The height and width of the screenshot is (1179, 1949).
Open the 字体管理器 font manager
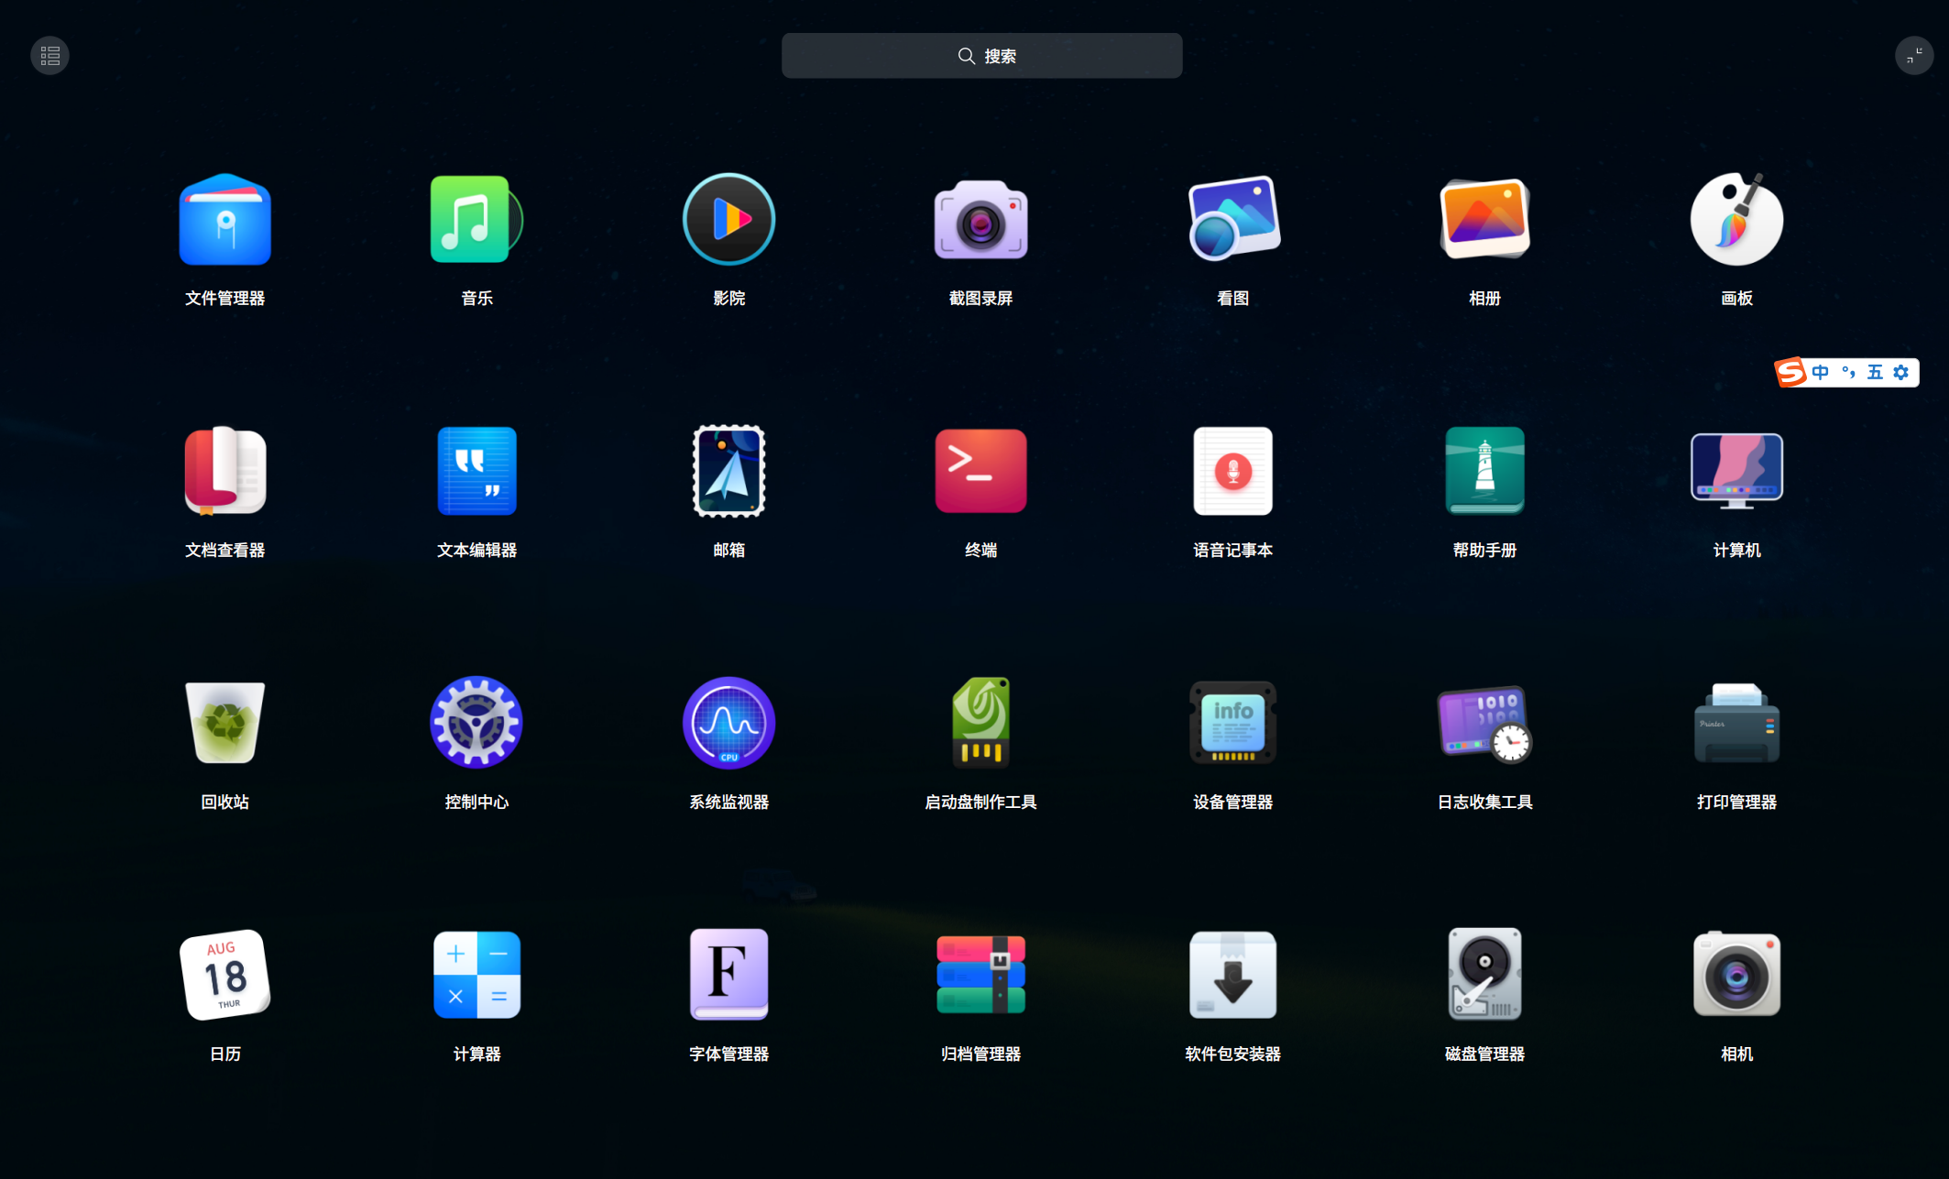tap(728, 975)
